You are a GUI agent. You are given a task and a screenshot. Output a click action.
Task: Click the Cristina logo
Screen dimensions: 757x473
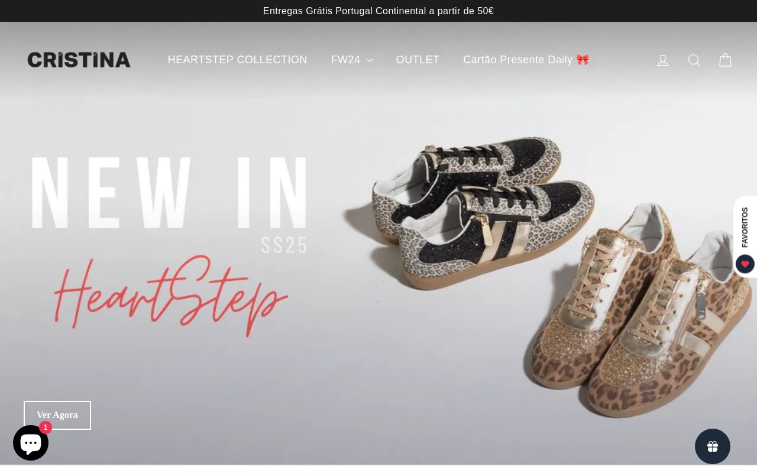click(x=79, y=60)
